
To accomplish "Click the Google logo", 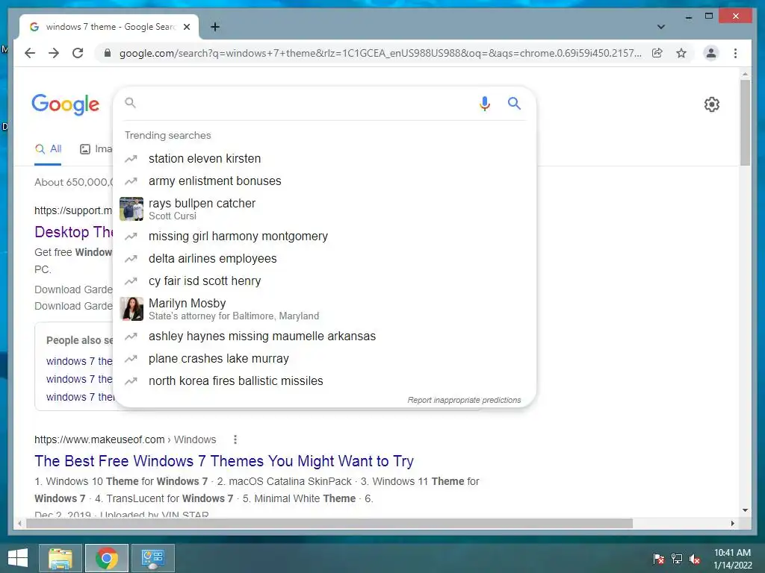I will click(66, 104).
